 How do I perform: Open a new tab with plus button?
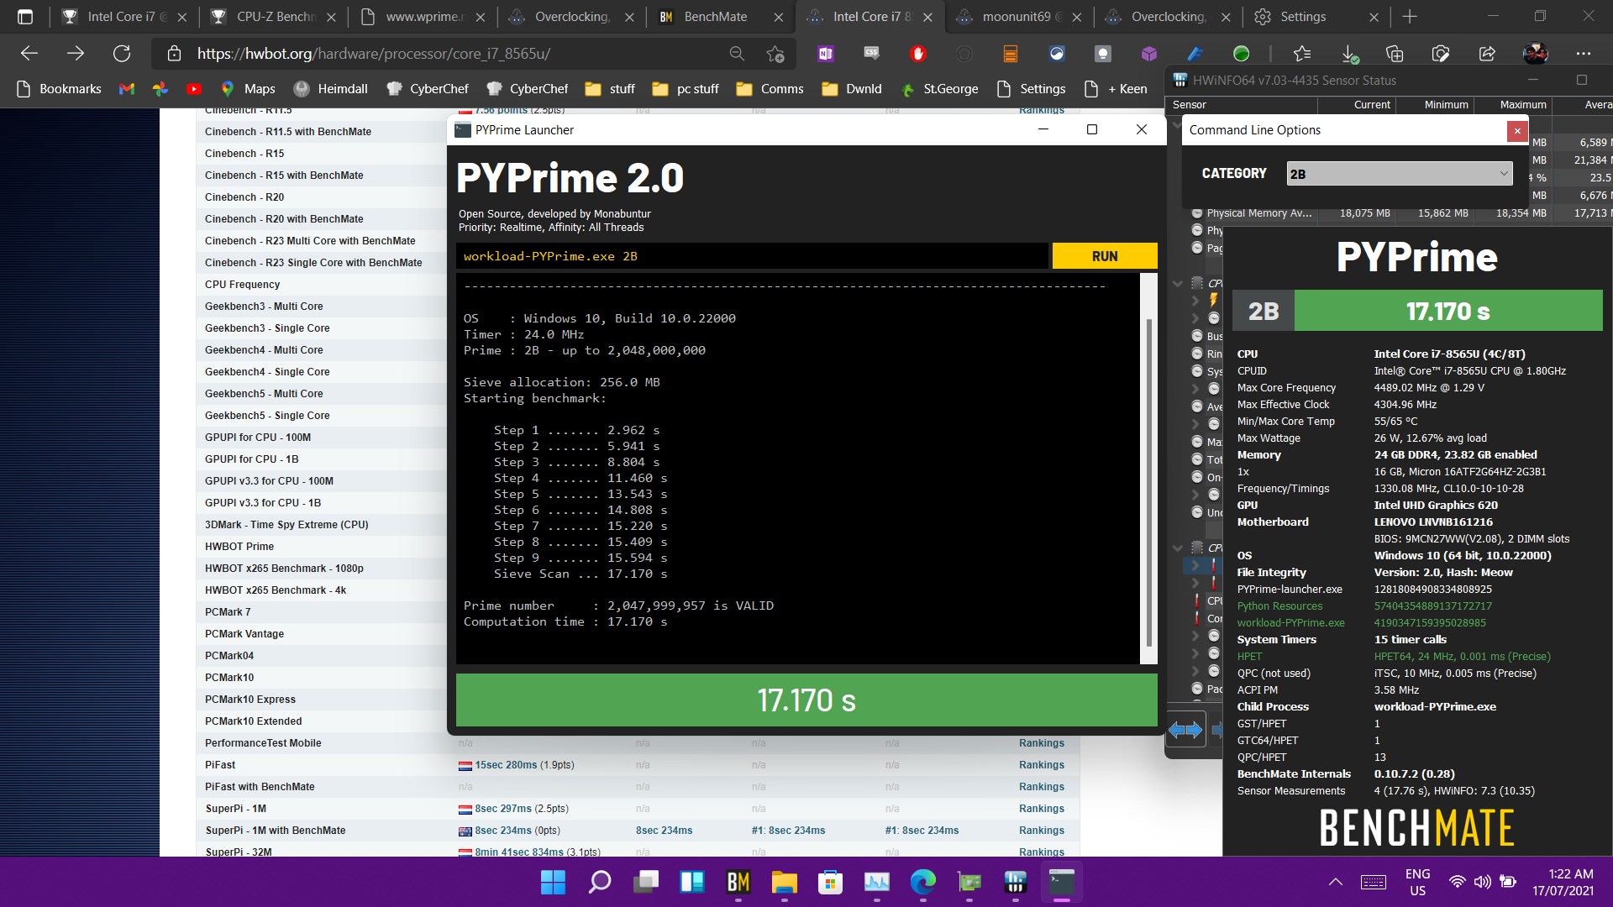click(x=1410, y=17)
